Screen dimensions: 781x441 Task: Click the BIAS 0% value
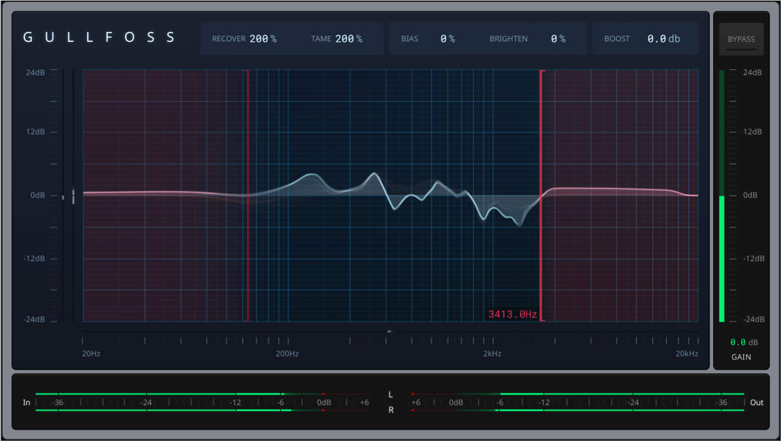(x=447, y=39)
